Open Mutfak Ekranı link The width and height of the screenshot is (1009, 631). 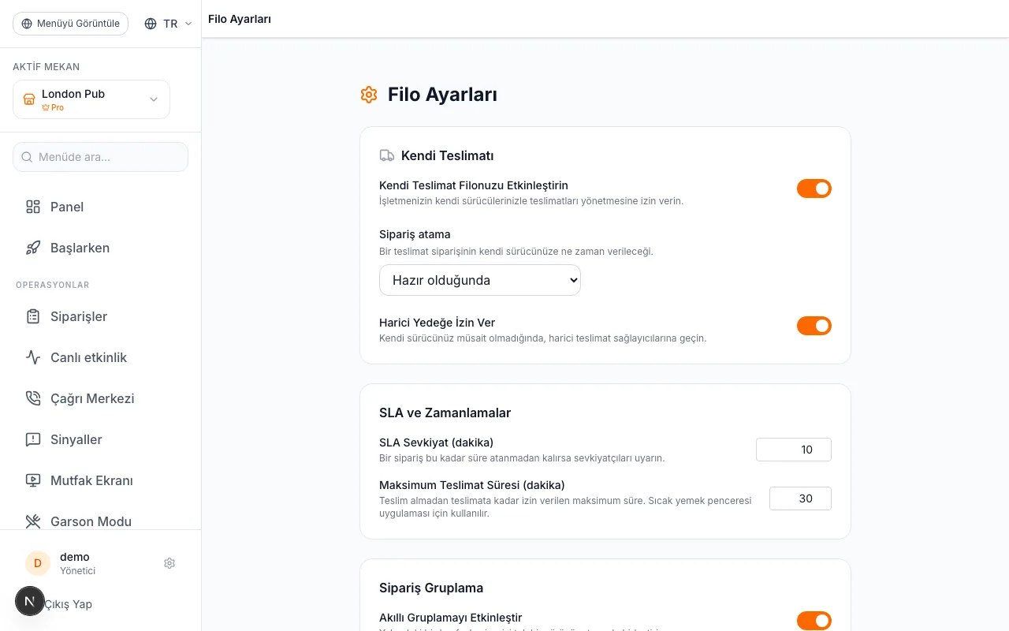point(101,480)
